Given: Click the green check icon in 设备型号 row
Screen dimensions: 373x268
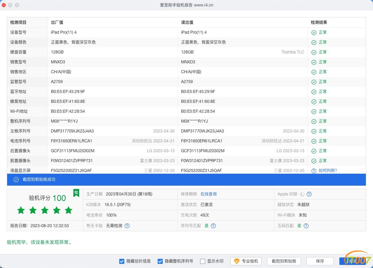Looking at the screenshot, I should 314,32.
